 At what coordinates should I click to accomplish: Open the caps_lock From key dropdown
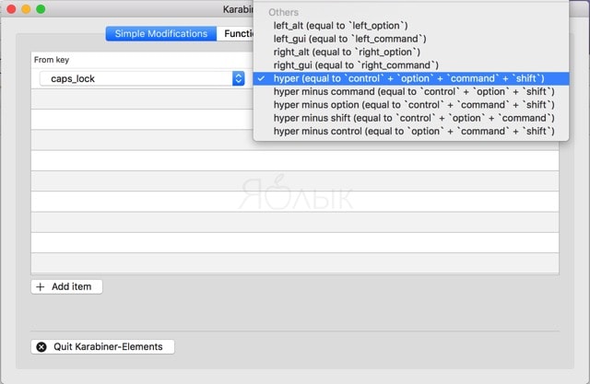click(x=142, y=78)
